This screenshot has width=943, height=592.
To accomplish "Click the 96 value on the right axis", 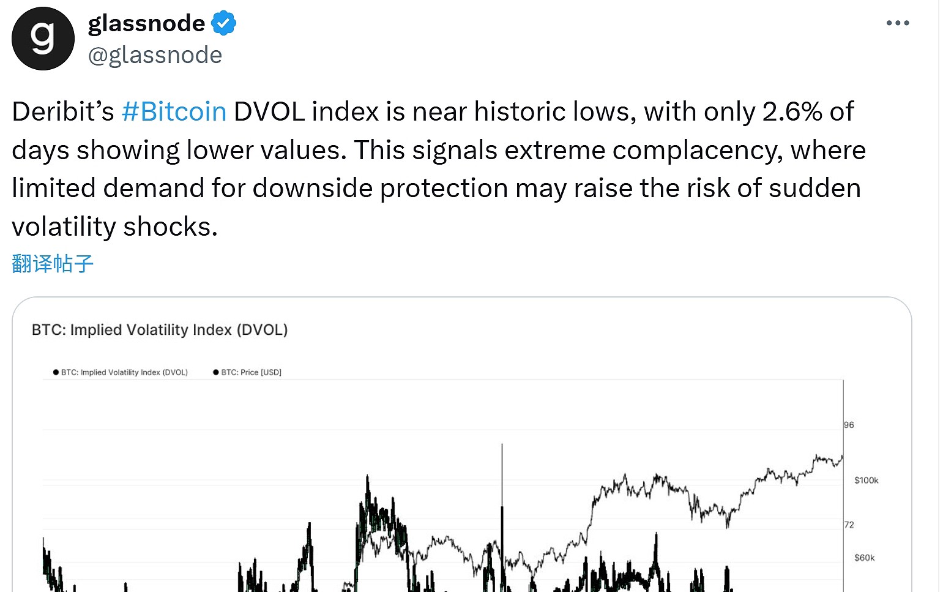I will [848, 424].
